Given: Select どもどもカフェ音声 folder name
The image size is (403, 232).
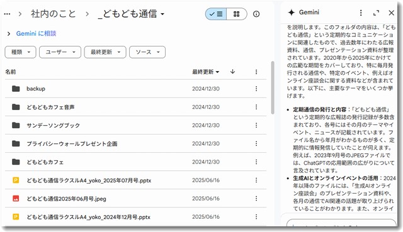Looking at the screenshot, I should pyautogui.click(x=50, y=108).
